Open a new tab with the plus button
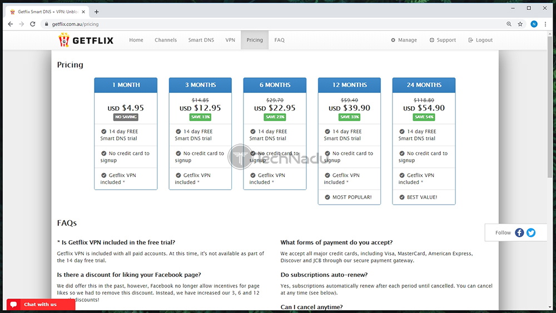The image size is (556, 313). (96, 12)
